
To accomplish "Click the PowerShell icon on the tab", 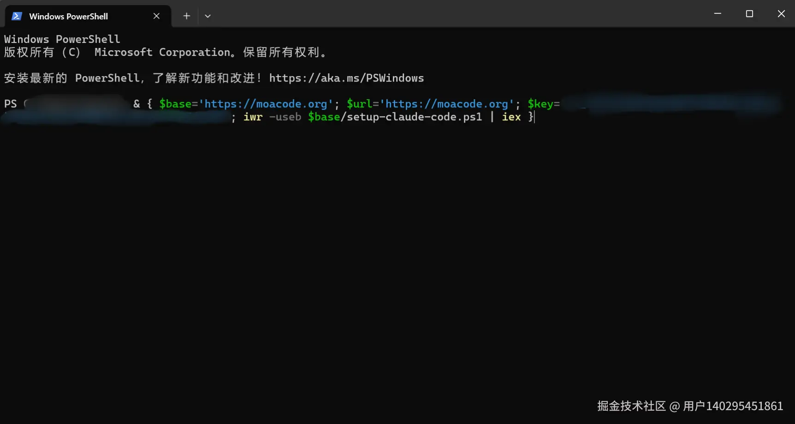I will tap(17, 16).
